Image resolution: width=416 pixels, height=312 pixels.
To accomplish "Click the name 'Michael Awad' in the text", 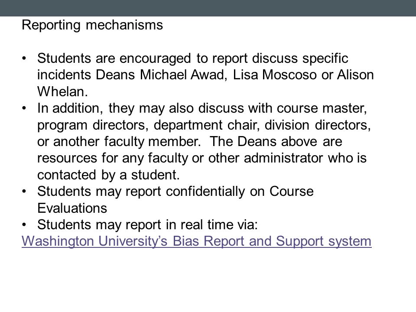I will [183, 75].
